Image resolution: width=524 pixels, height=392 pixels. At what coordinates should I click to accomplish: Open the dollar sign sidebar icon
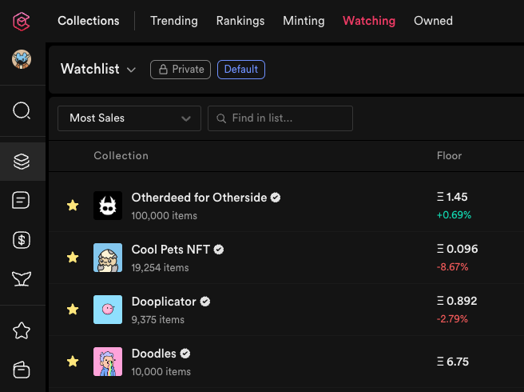coord(22,240)
